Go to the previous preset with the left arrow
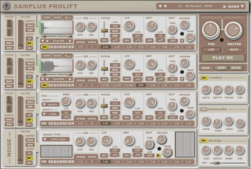 (x=165, y=6)
